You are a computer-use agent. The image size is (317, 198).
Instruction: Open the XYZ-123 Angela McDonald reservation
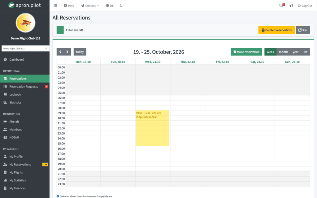(152, 128)
